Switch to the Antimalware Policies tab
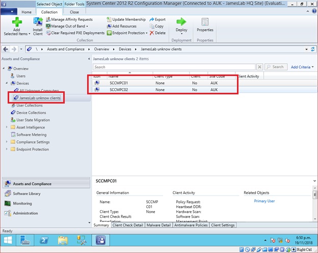318x253 pixels. pos(191,225)
